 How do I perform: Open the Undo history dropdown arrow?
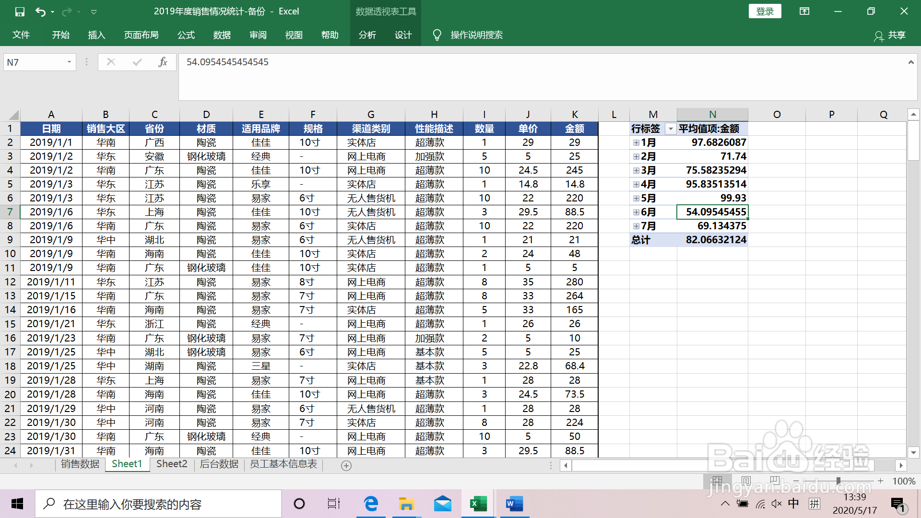pos(52,12)
